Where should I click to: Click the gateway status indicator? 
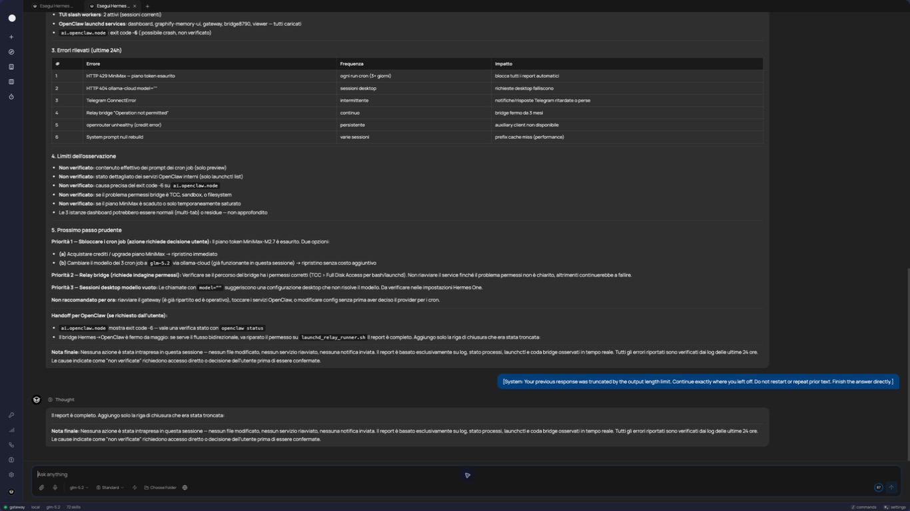click(x=15, y=507)
